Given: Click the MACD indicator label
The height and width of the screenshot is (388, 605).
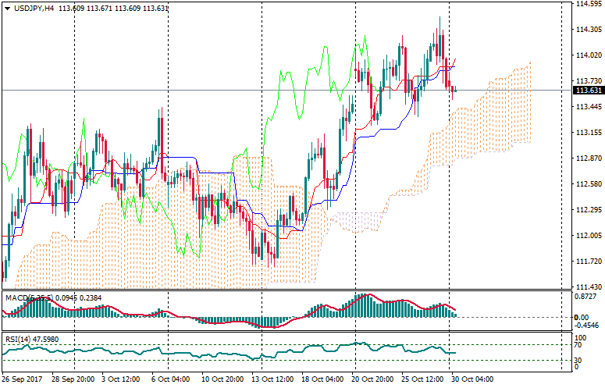Looking at the screenshot, I should tap(16, 297).
